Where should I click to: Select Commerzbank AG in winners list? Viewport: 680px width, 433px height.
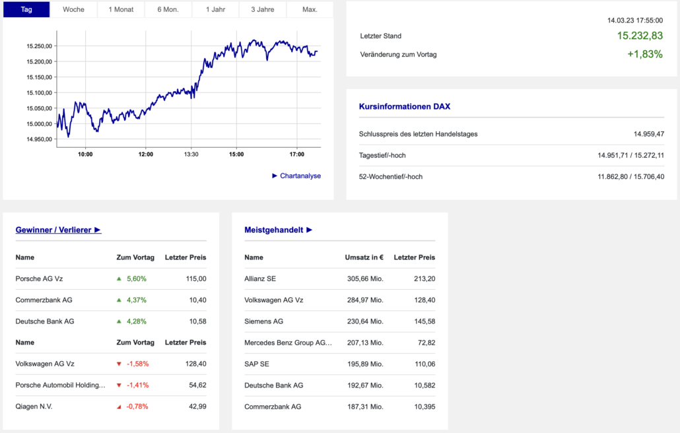click(44, 300)
